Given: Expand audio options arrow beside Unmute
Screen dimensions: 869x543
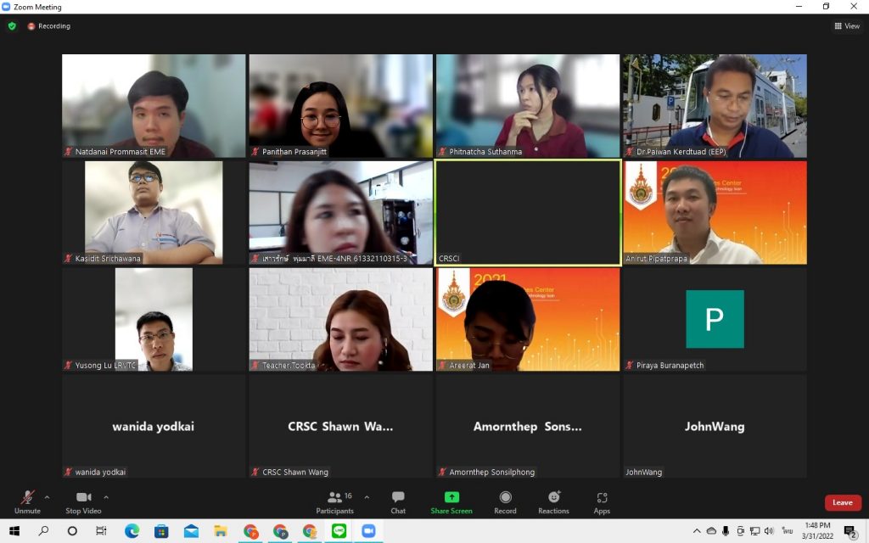Looking at the screenshot, I should [x=47, y=497].
